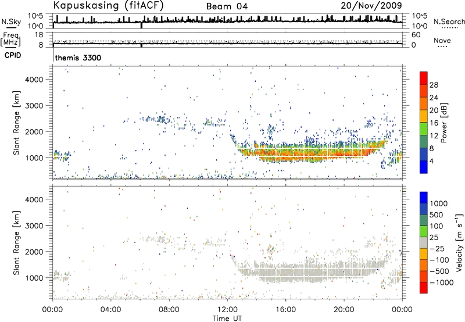
Task: Click the Freq. [MHz] axis label
Action: (x=10, y=39)
